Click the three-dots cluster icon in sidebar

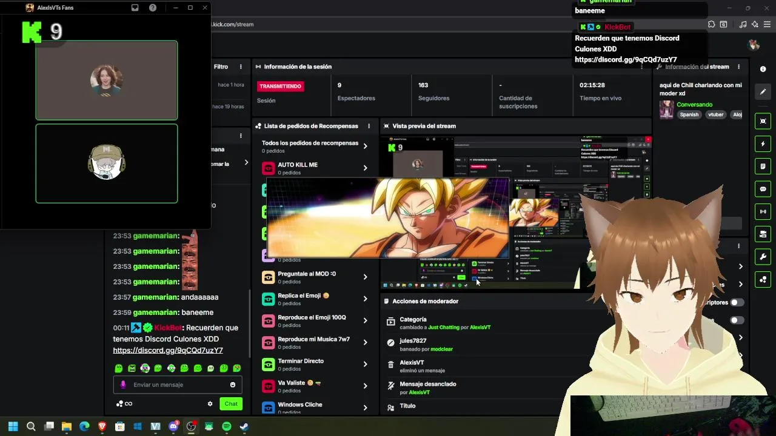pyautogui.click(x=763, y=279)
